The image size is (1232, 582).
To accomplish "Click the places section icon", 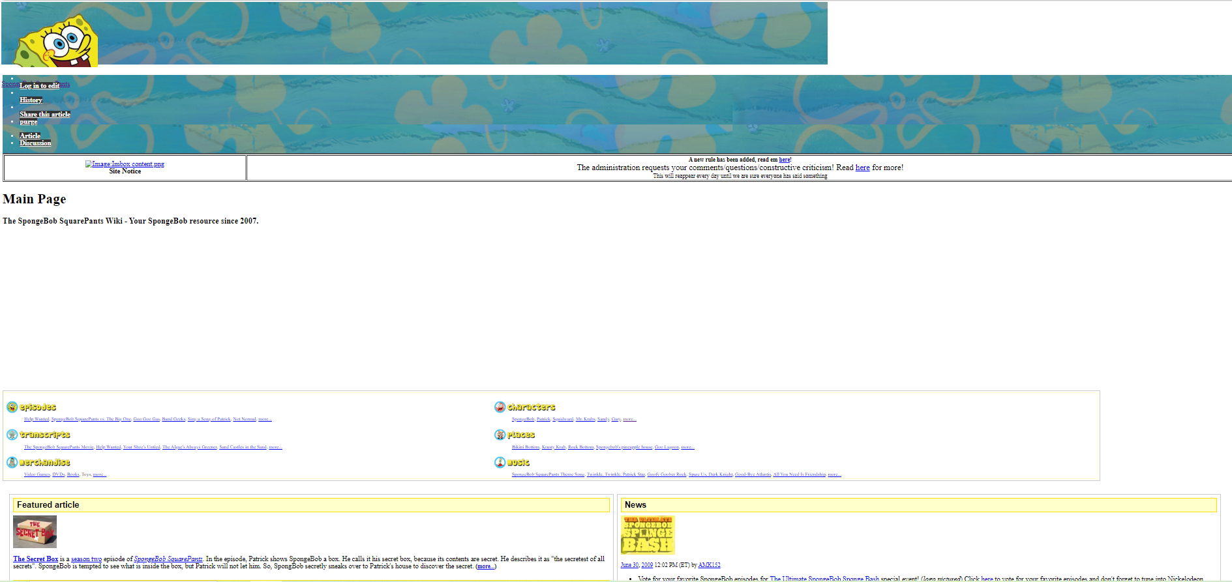I will [500, 435].
